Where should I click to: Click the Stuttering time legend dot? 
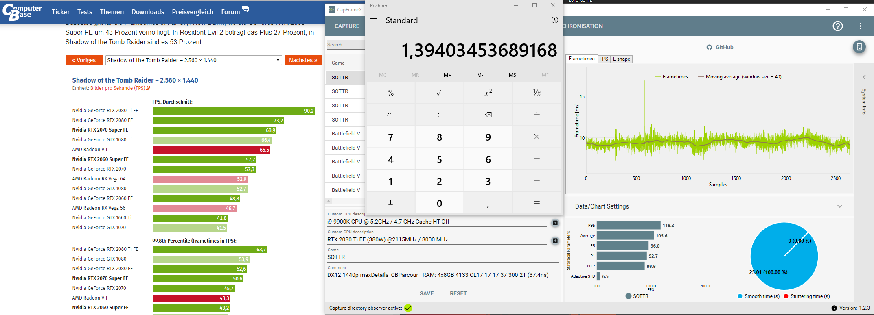(x=786, y=296)
